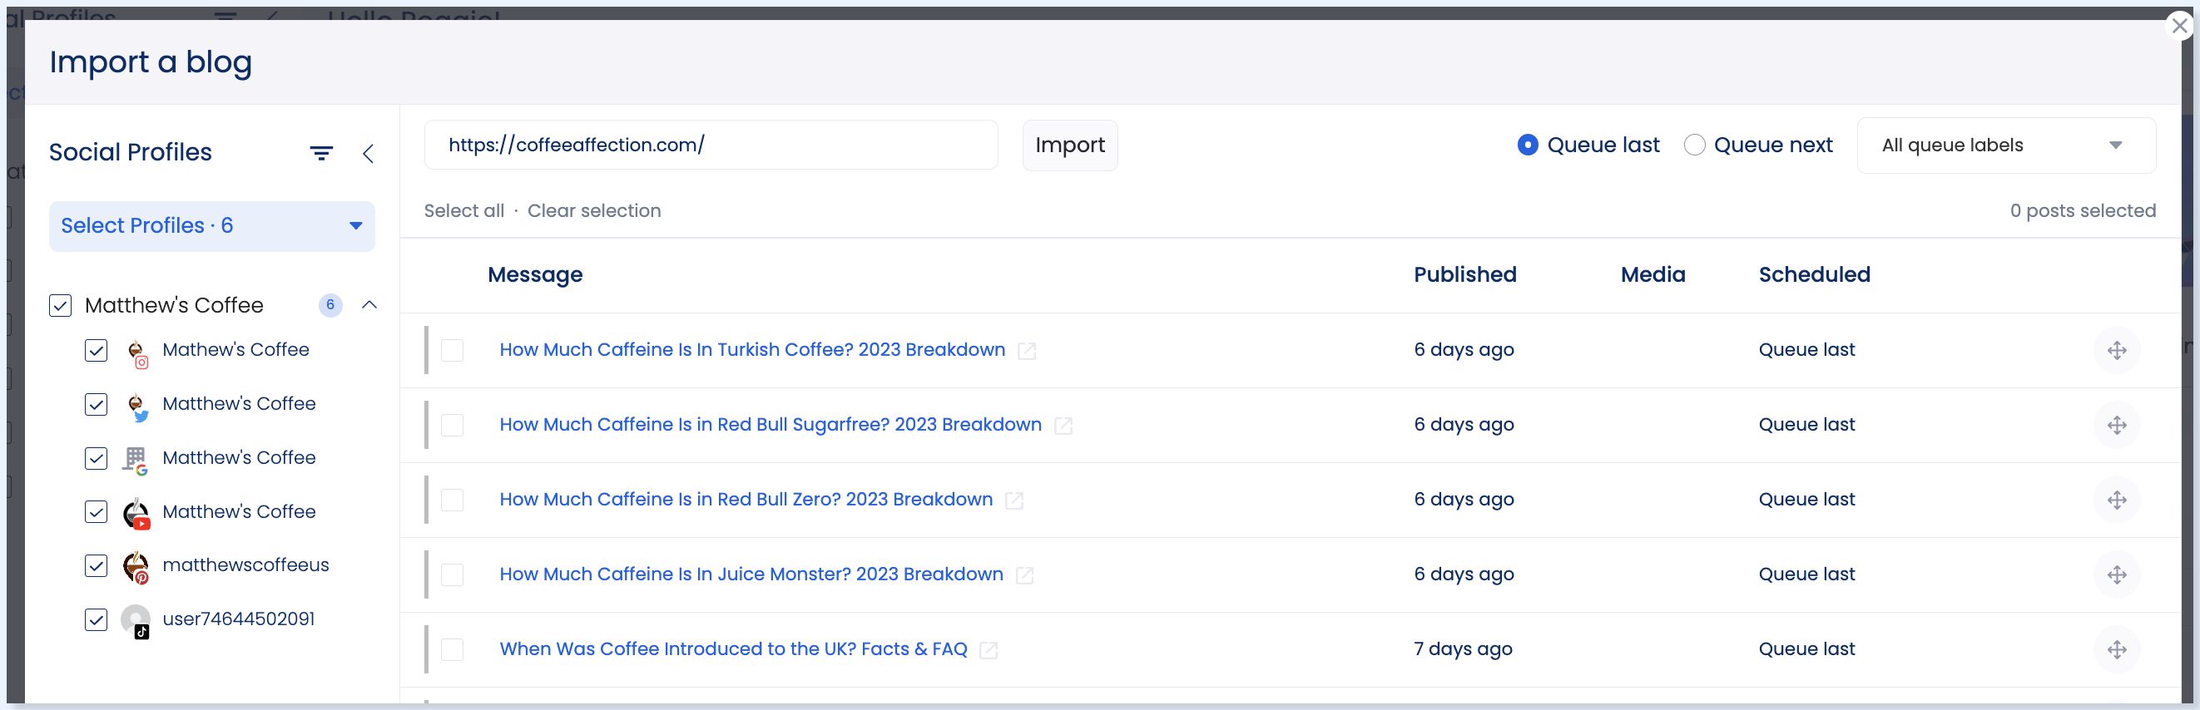Select the Queue next radio button
The height and width of the screenshot is (710, 2200).
tap(1694, 145)
